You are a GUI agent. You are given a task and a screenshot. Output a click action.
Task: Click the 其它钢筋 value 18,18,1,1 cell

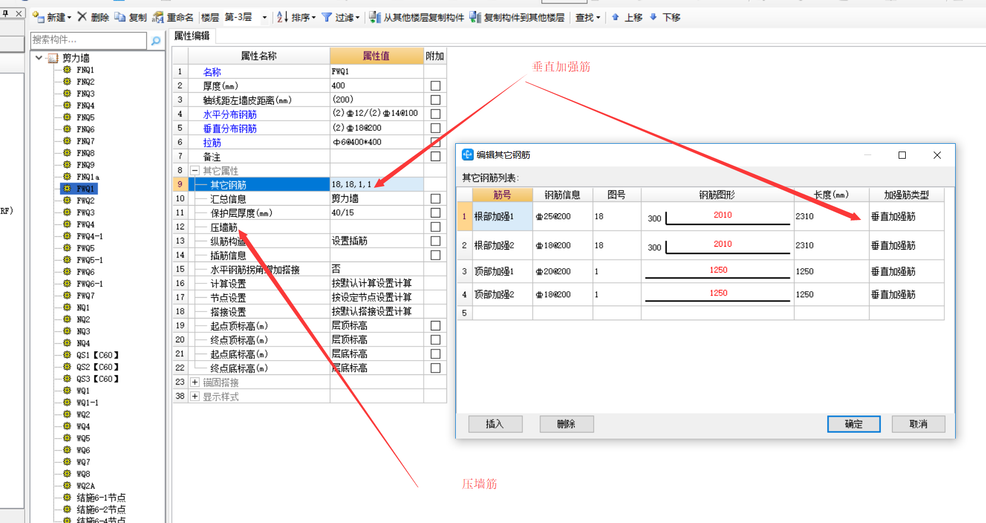[x=377, y=184]
